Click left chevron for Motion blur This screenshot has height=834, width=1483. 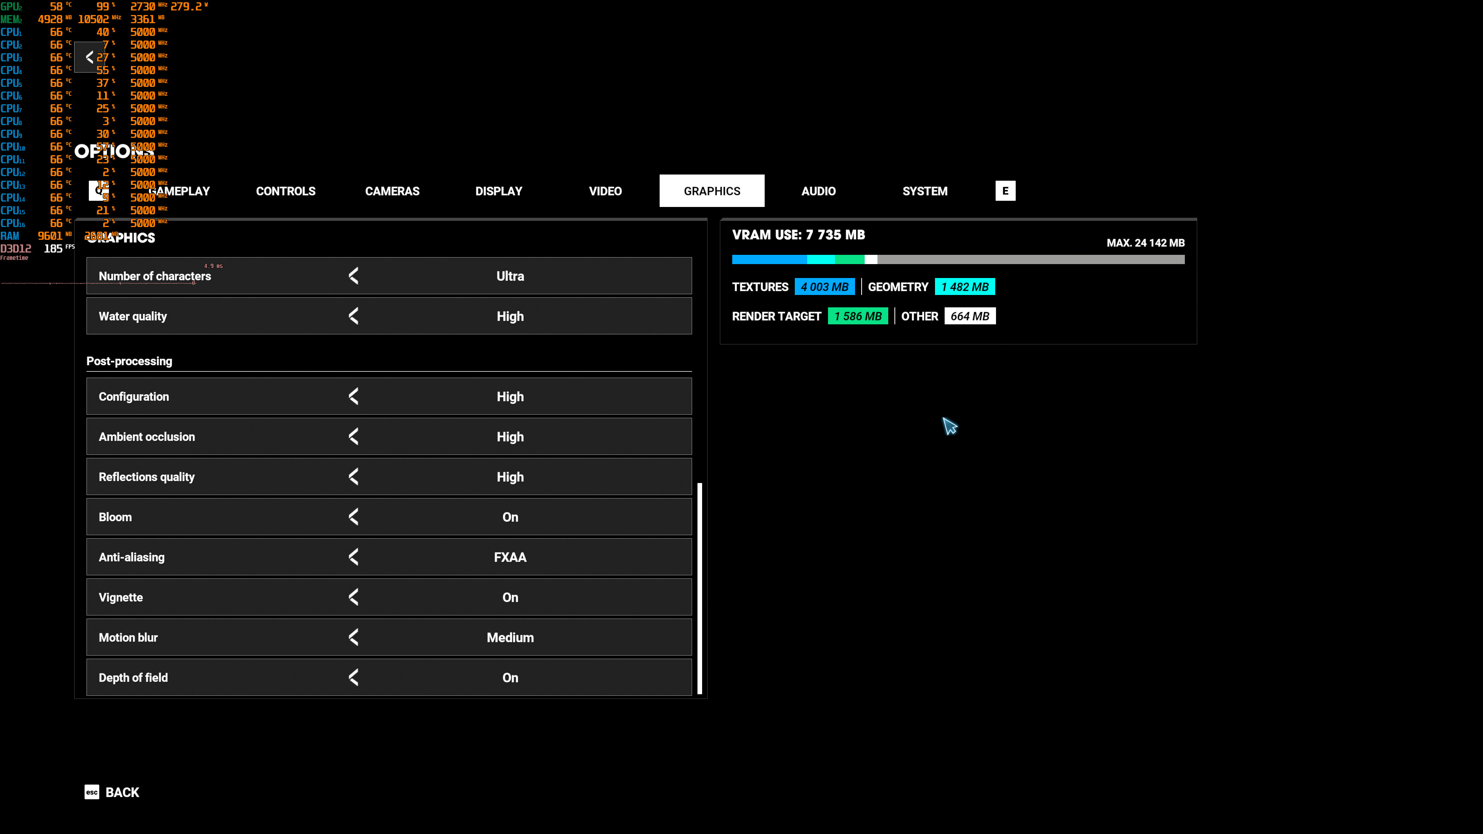(x=353, y=637)
